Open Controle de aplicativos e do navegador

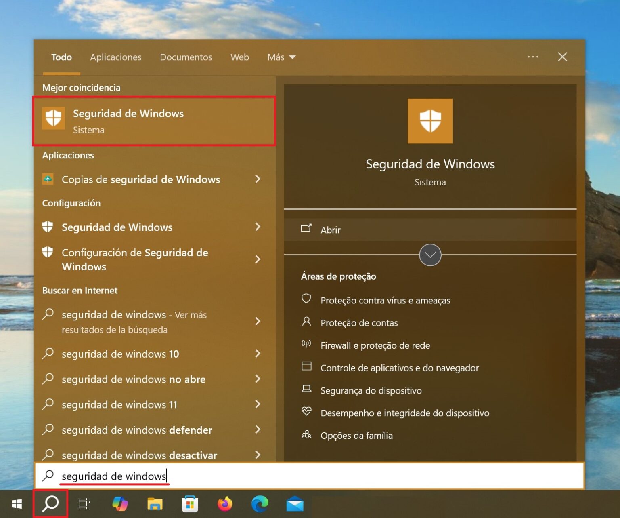click(x=400, y=368)
